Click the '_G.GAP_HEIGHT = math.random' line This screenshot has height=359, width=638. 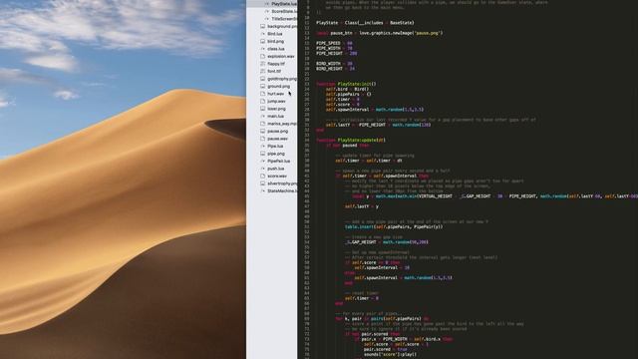pos(386,242)
